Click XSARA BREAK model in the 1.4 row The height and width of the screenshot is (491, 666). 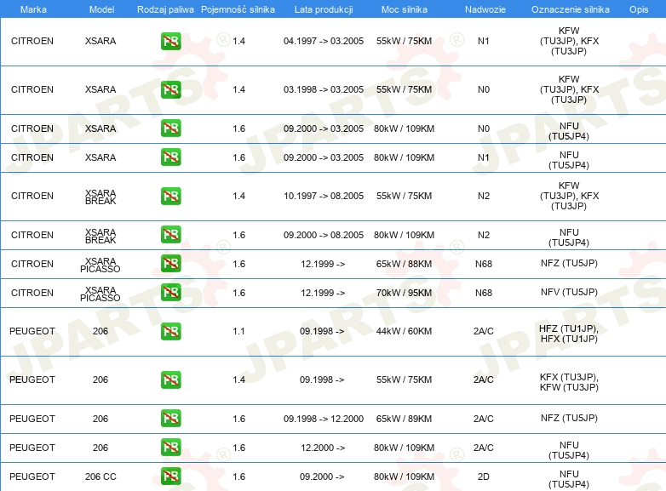[x=100, y=197]
